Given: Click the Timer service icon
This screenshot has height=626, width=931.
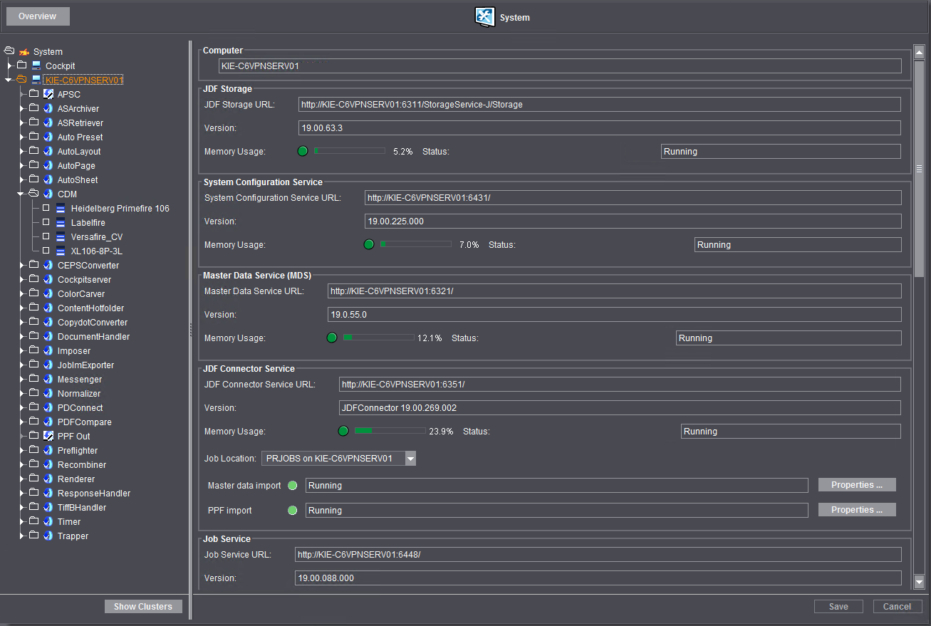Looking at the screenshot, I should 48,521.
